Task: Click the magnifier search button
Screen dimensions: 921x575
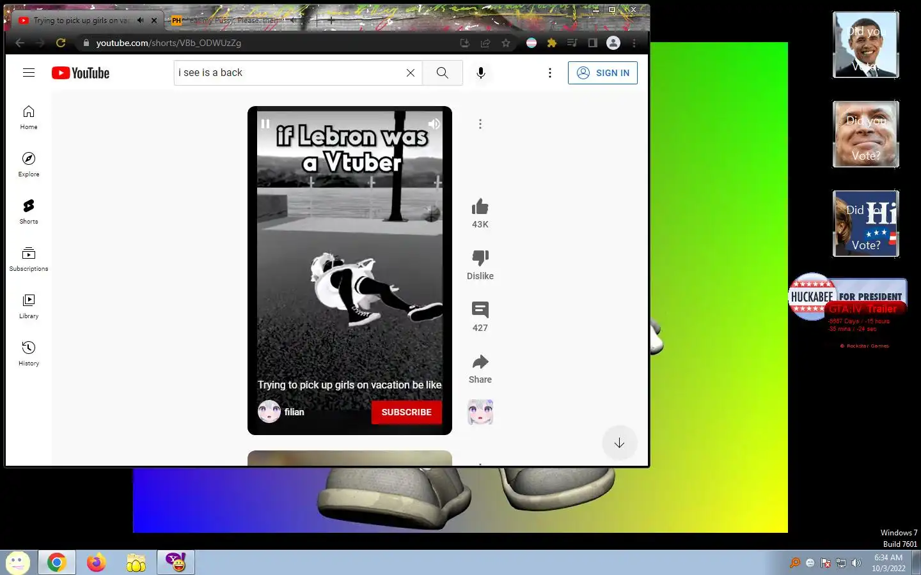Action: 442,73
